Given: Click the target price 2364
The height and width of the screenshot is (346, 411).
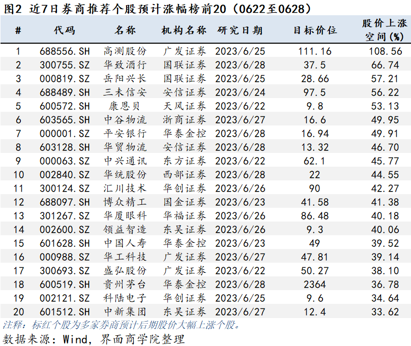Looking at the screenshot, I should point(314,284).
